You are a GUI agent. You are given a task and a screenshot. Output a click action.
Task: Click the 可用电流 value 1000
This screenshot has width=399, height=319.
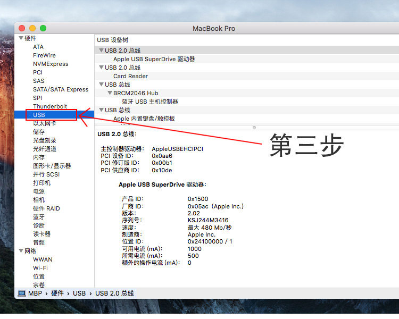(194, 249)
